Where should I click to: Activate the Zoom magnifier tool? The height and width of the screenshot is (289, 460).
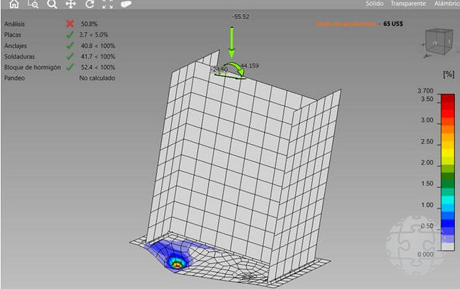tap(52, 4)
